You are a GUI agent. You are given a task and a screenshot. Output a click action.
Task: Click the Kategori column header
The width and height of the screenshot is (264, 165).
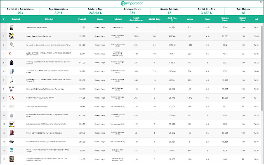pyautogui.click(x=118, y=19)
